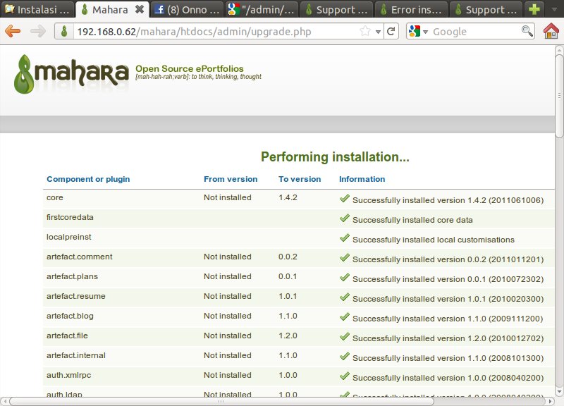Image resolution: width=564 pixels, height=406 pixels.
Task: Click the "Open Source ePortfolios" tagline
Action: coord(190,68)
